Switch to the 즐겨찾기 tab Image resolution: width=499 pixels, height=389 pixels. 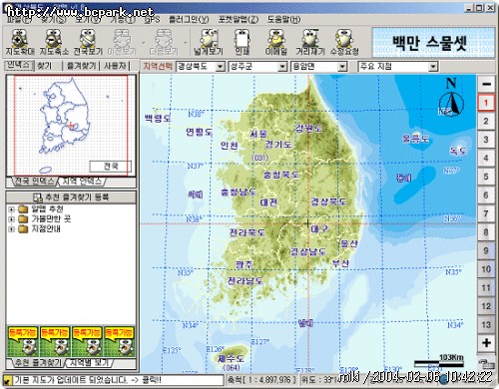click(82, 66)
